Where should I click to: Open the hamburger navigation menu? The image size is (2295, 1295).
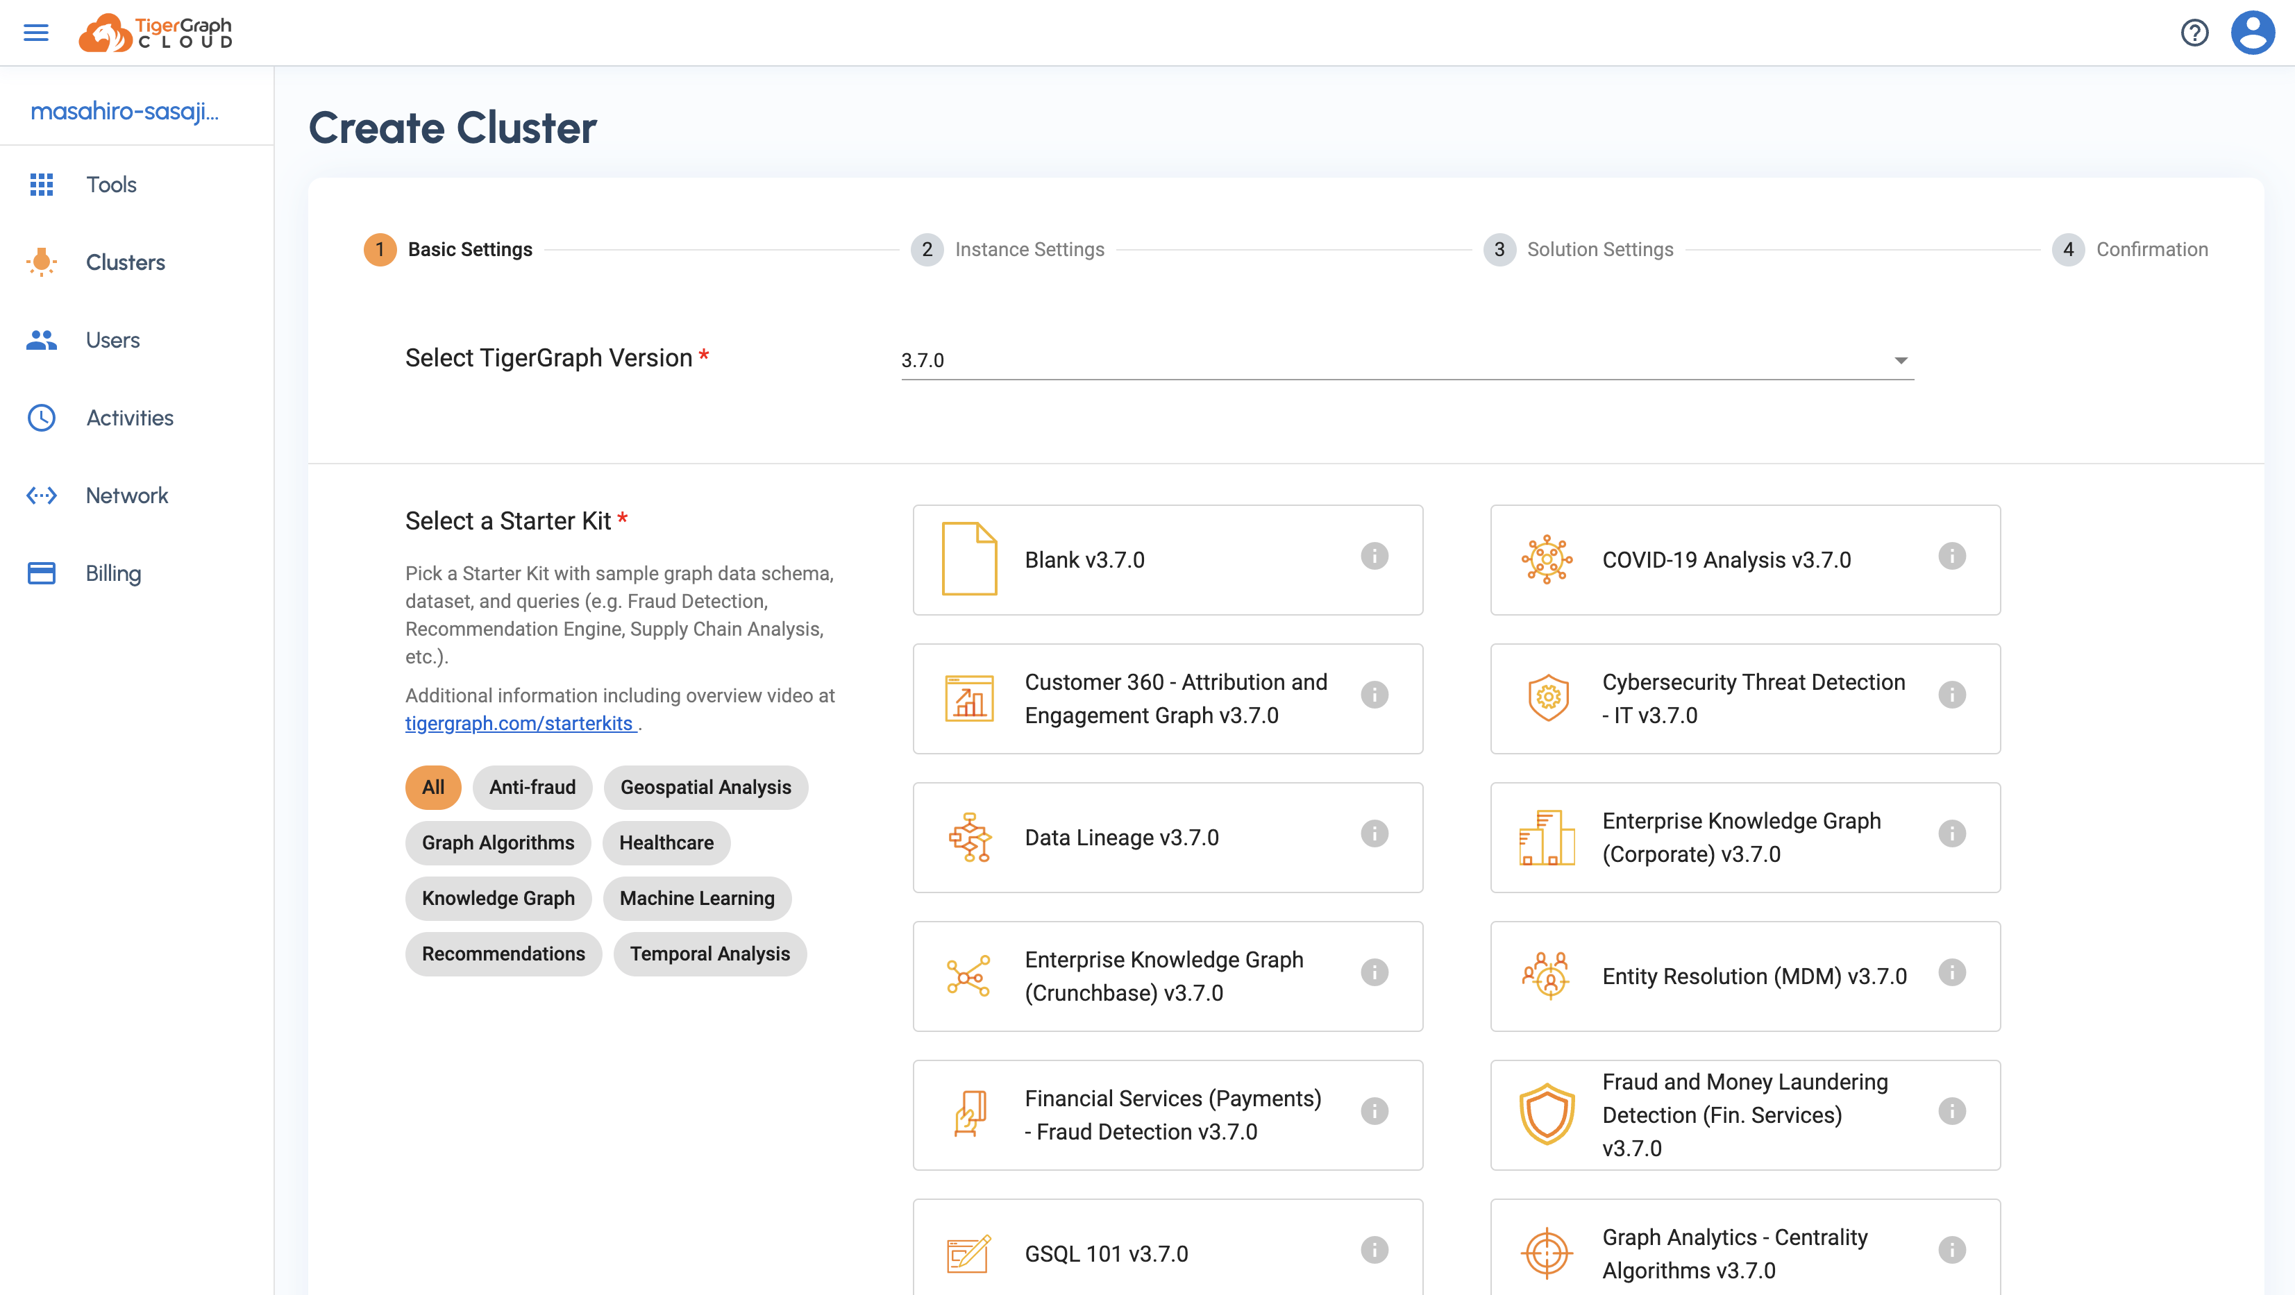point(35,33)
